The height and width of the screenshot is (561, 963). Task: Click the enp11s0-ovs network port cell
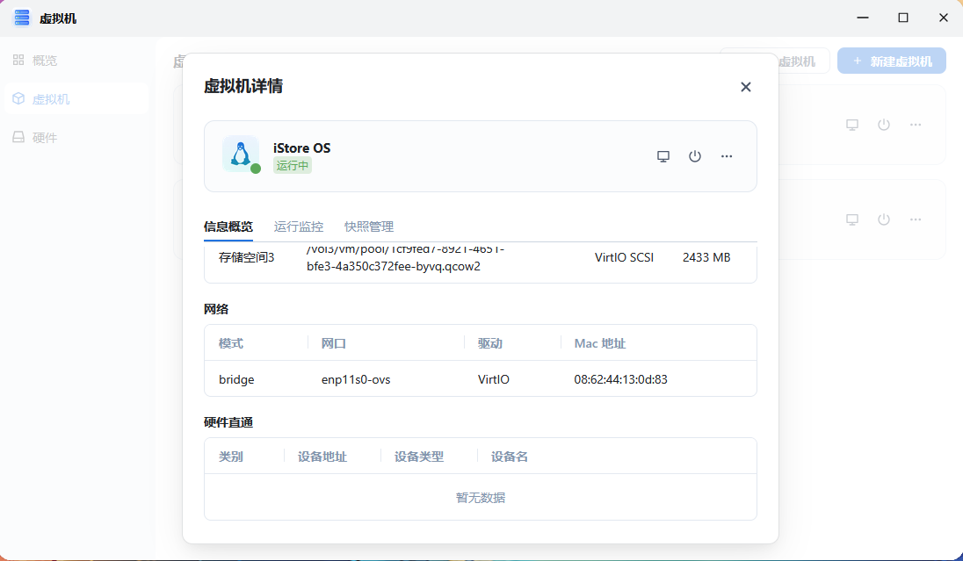pos(356,379)
